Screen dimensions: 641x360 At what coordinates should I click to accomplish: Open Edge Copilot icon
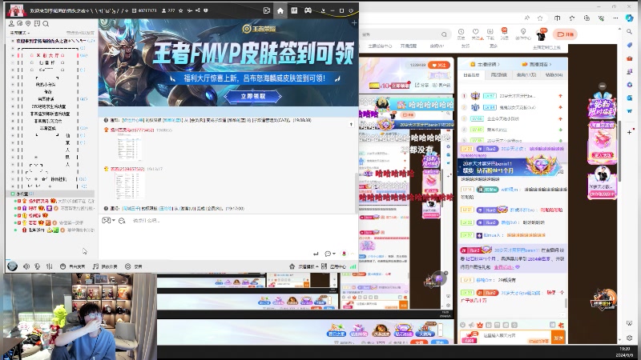(x=630, y=18)
